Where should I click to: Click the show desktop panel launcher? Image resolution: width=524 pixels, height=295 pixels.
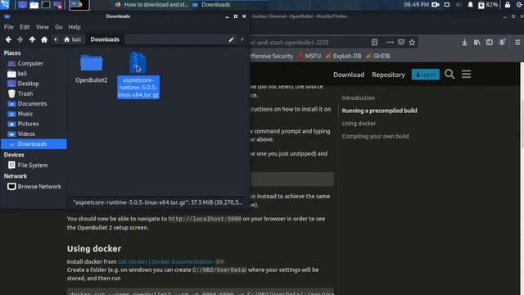(22, 5)
